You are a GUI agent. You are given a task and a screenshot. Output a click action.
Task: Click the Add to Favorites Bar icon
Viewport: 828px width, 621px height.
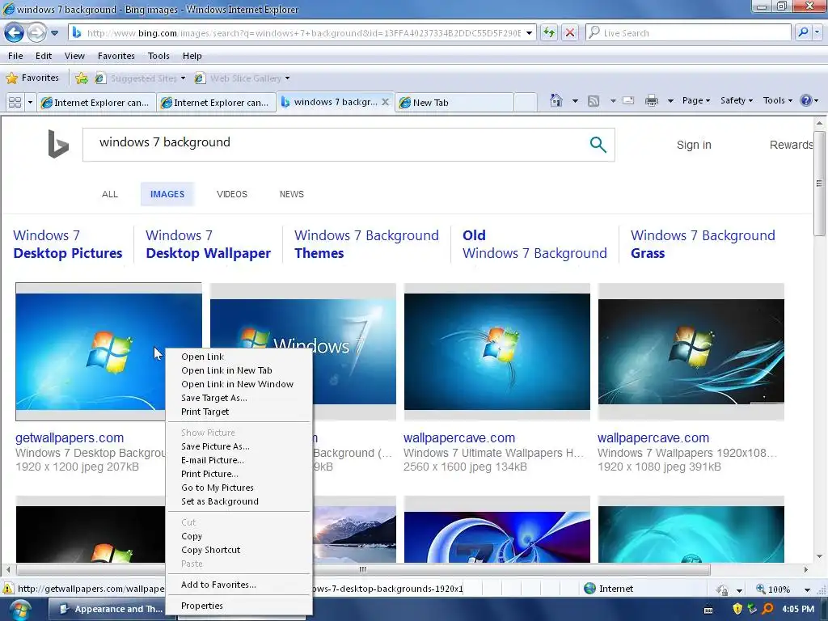82,78
